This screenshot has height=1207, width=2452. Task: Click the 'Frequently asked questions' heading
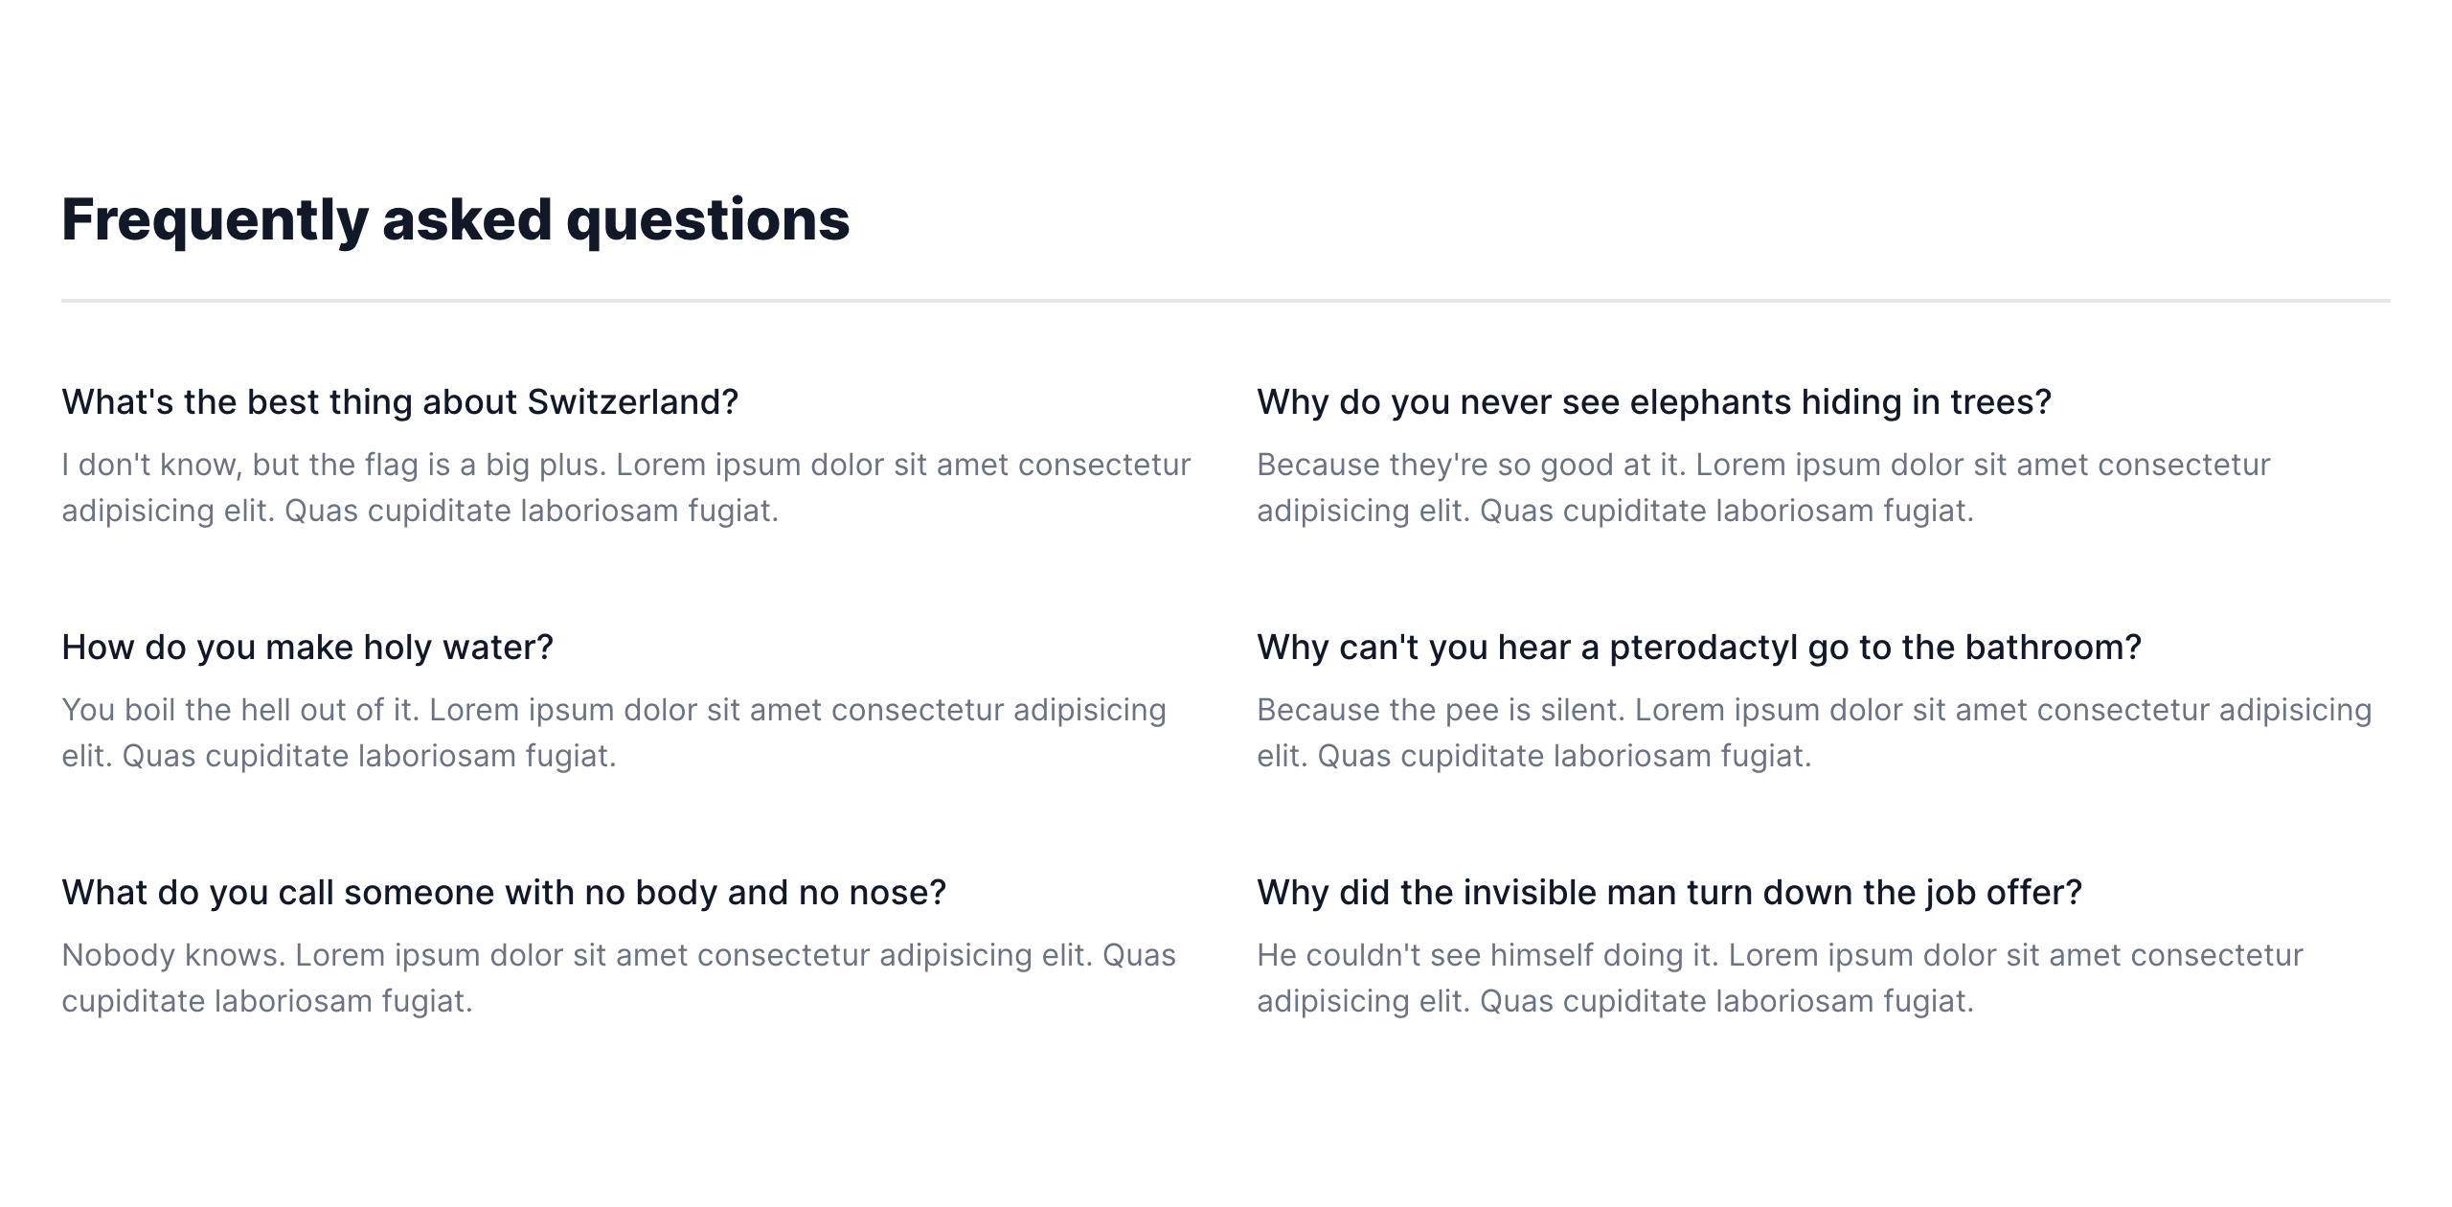[x=456, y=220]
